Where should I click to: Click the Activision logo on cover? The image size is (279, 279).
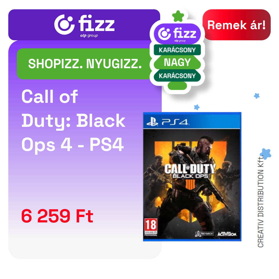coord(227,234)
